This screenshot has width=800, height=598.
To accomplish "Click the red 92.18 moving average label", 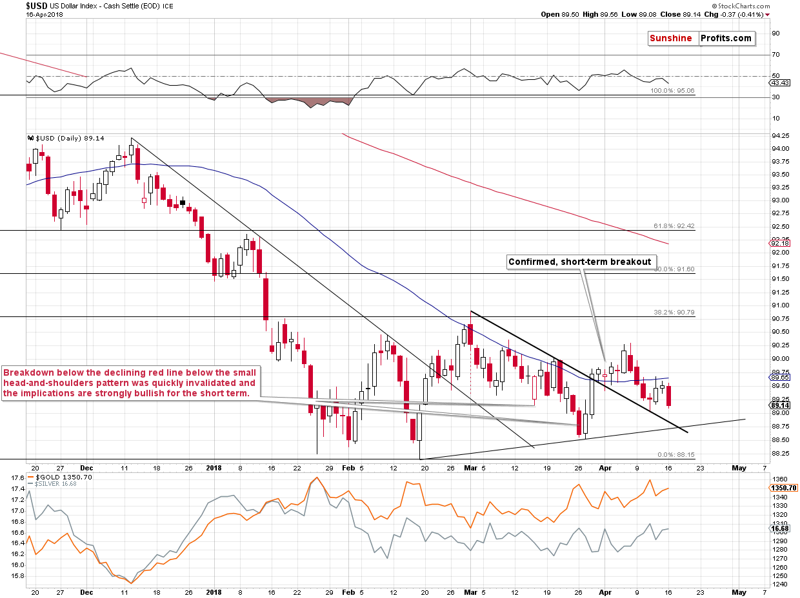I will pos(780,243).
